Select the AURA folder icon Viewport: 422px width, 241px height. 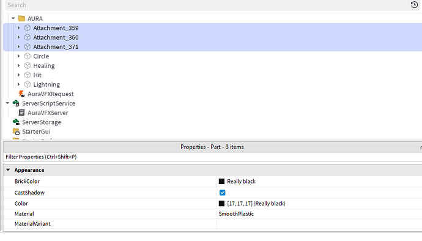click(21, 18)
